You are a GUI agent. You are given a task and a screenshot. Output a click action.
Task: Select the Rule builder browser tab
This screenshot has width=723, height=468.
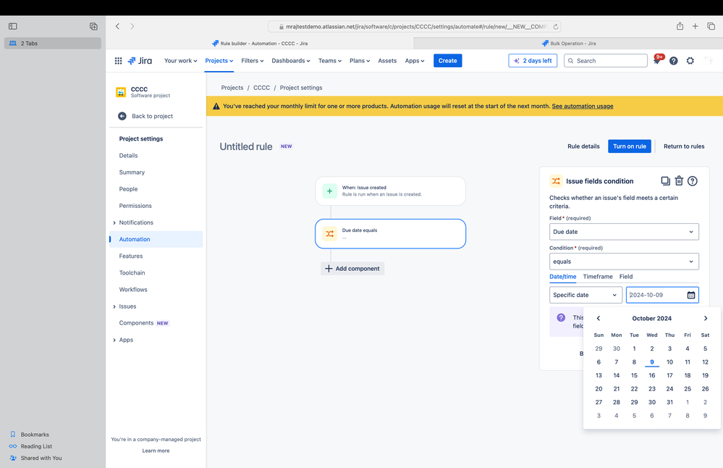pyautogui.click(x=260, y=43)
